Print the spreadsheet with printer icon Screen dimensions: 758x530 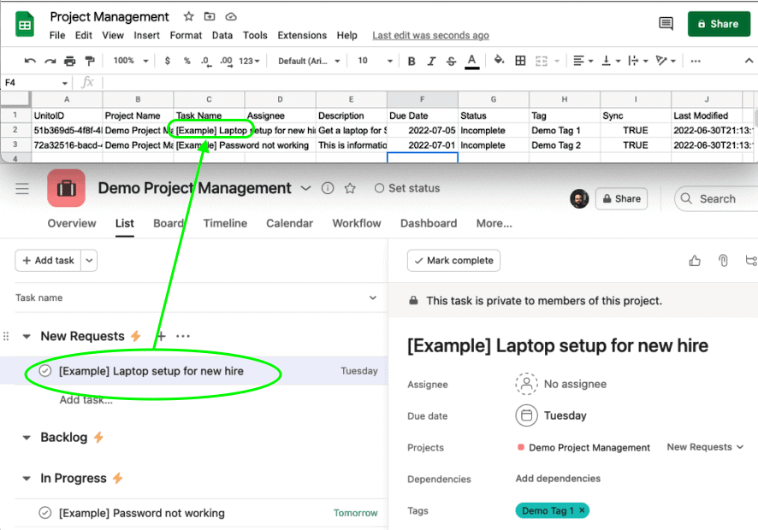click(70, 61)
